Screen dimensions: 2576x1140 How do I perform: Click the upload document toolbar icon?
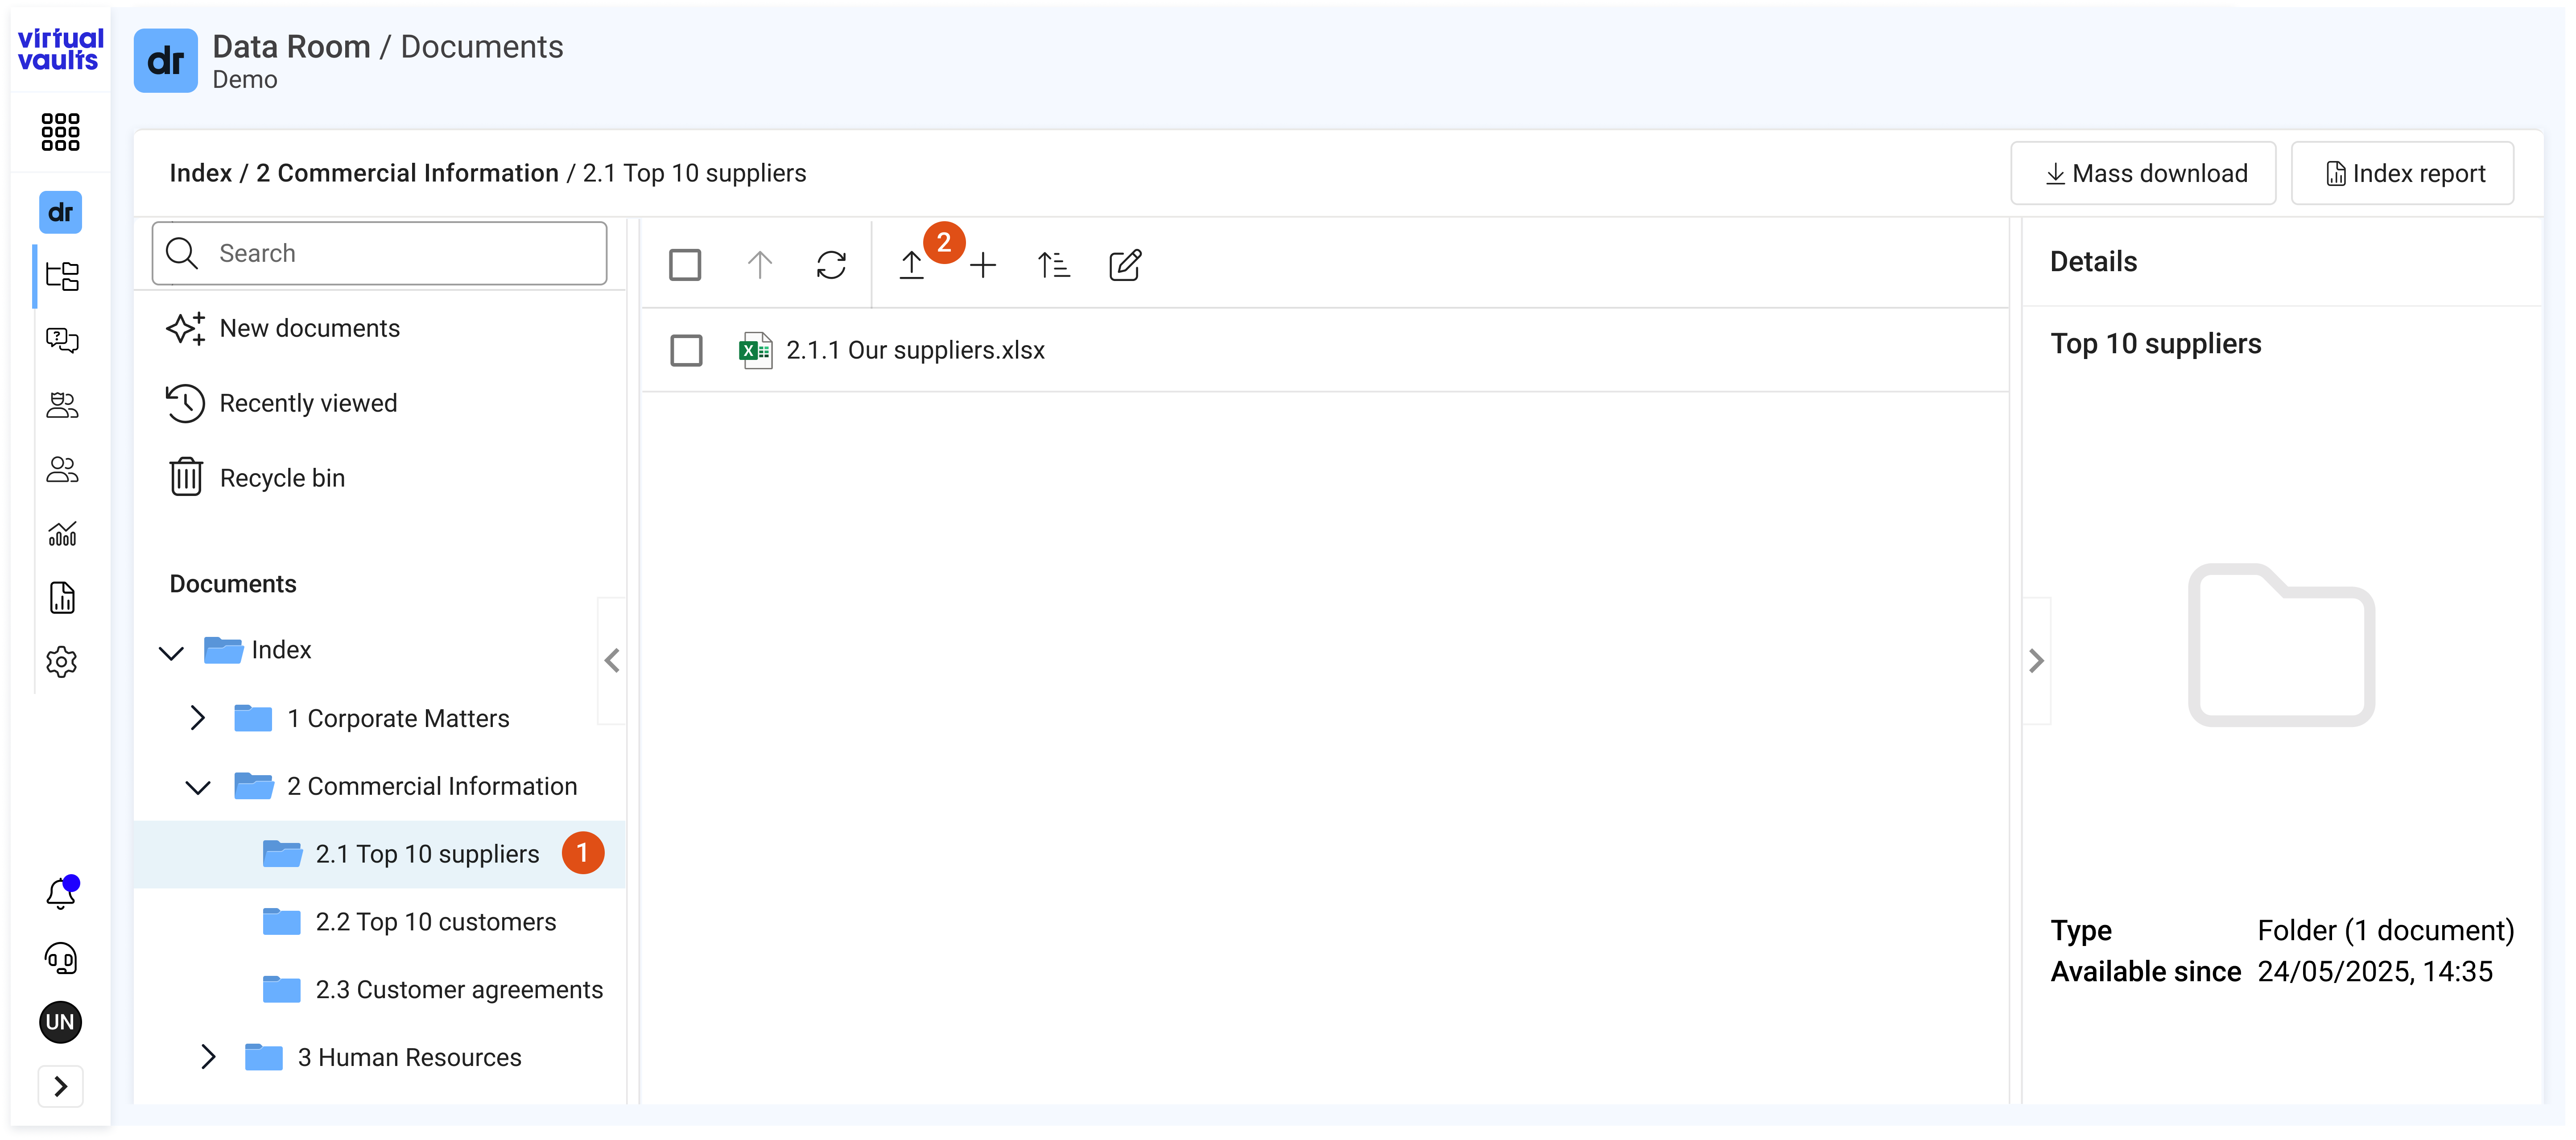(x=911, y=265)
